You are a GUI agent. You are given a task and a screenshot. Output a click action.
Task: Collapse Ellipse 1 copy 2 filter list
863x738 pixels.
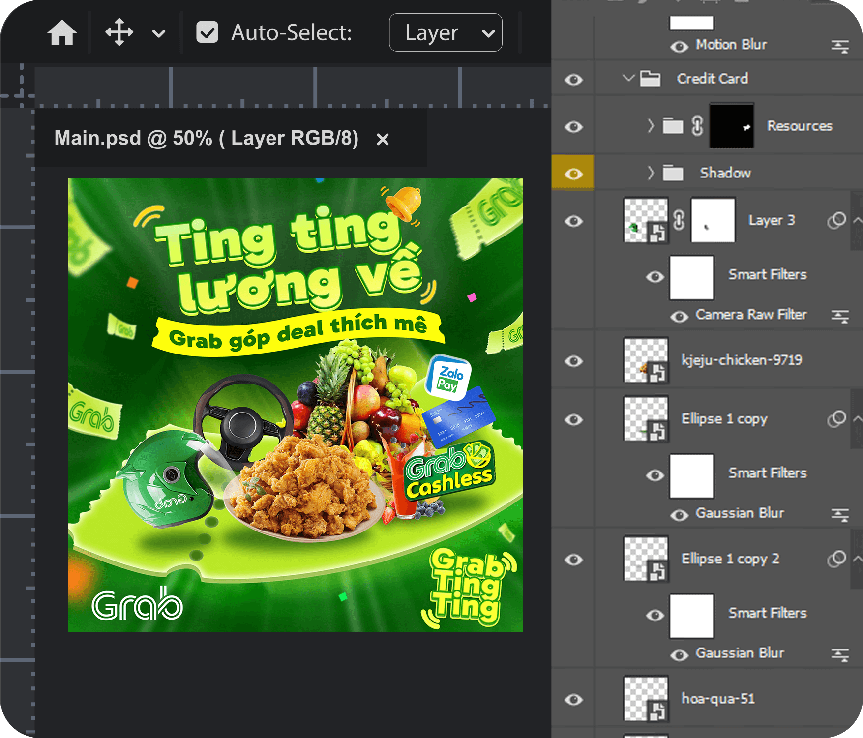857,559
